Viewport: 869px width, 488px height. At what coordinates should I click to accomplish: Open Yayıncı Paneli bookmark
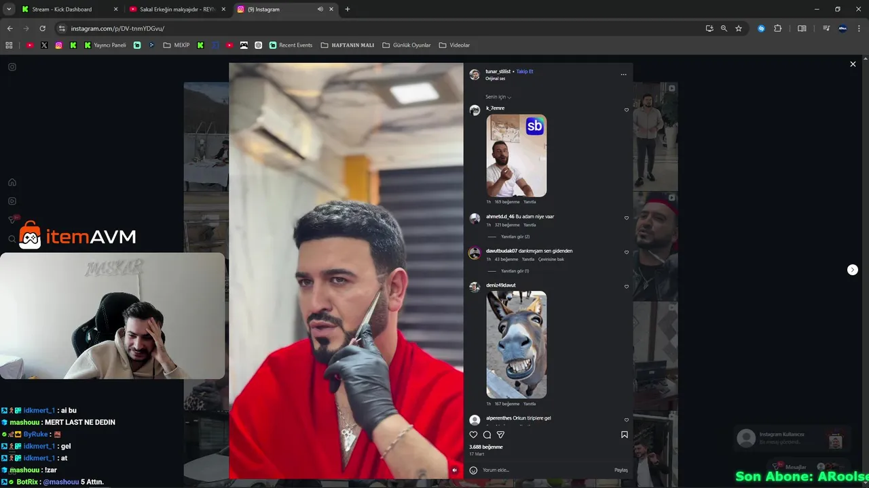[x=105, y=45]
